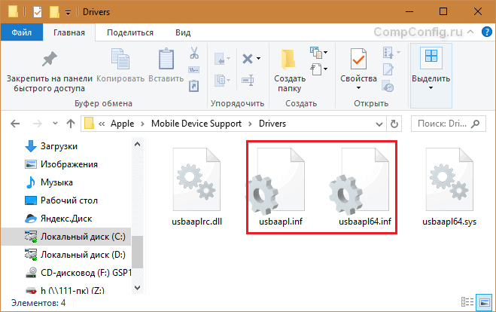Click the Copy path icon
This screenshot has width=496, height=312.
pyautogui.click(x=194, y=69)
